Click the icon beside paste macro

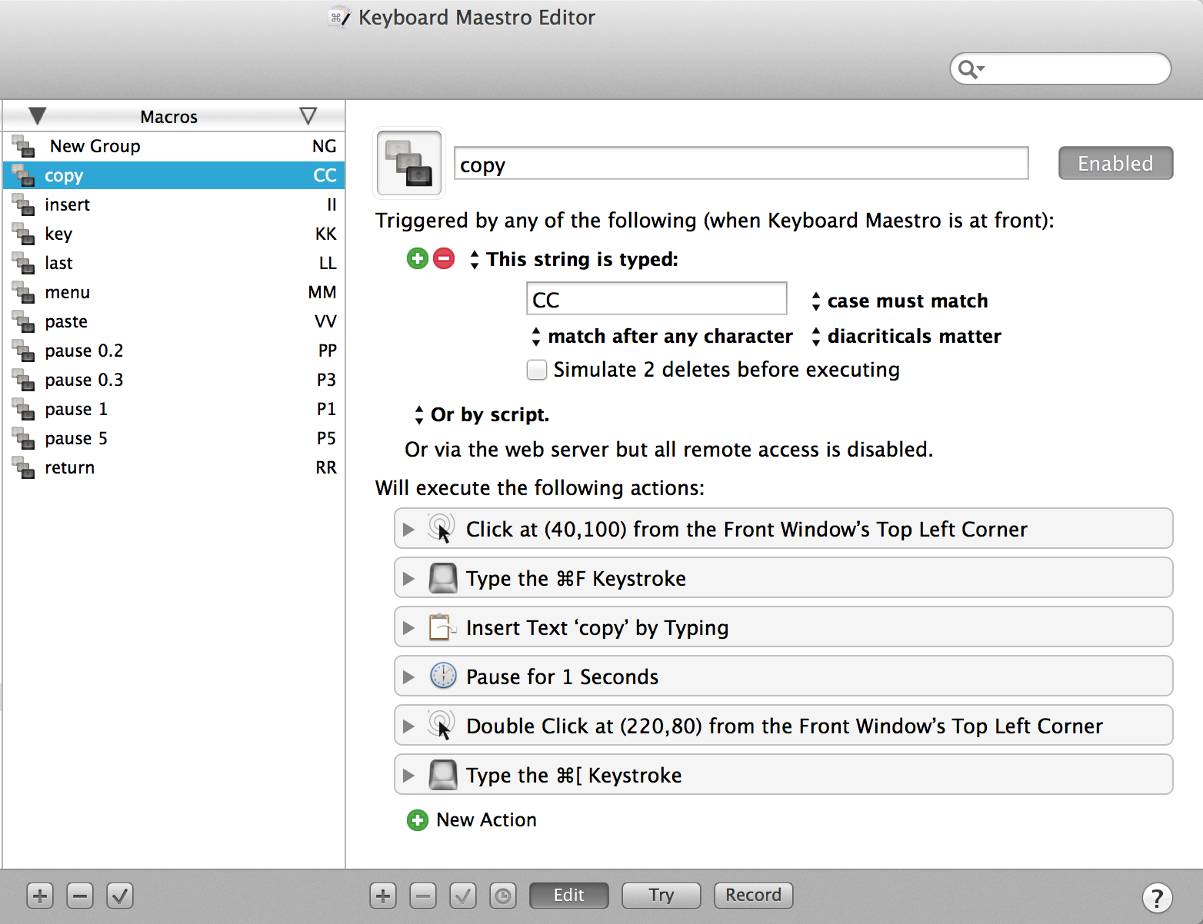pos(24,321)
